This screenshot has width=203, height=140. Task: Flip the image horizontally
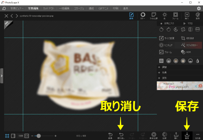(x=190, y=29)
